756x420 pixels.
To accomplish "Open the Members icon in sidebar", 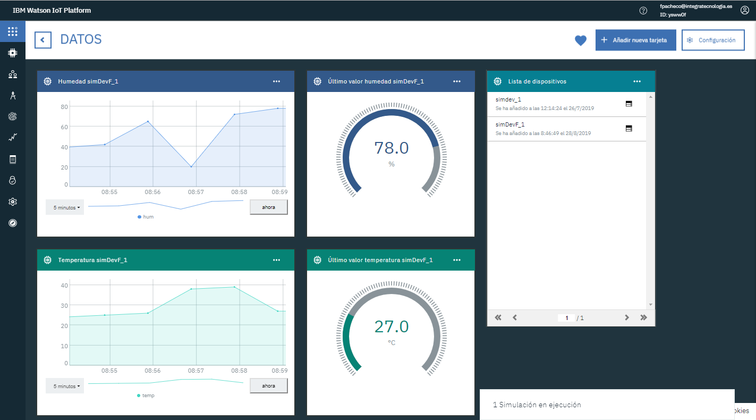I will tap(13, 74).
